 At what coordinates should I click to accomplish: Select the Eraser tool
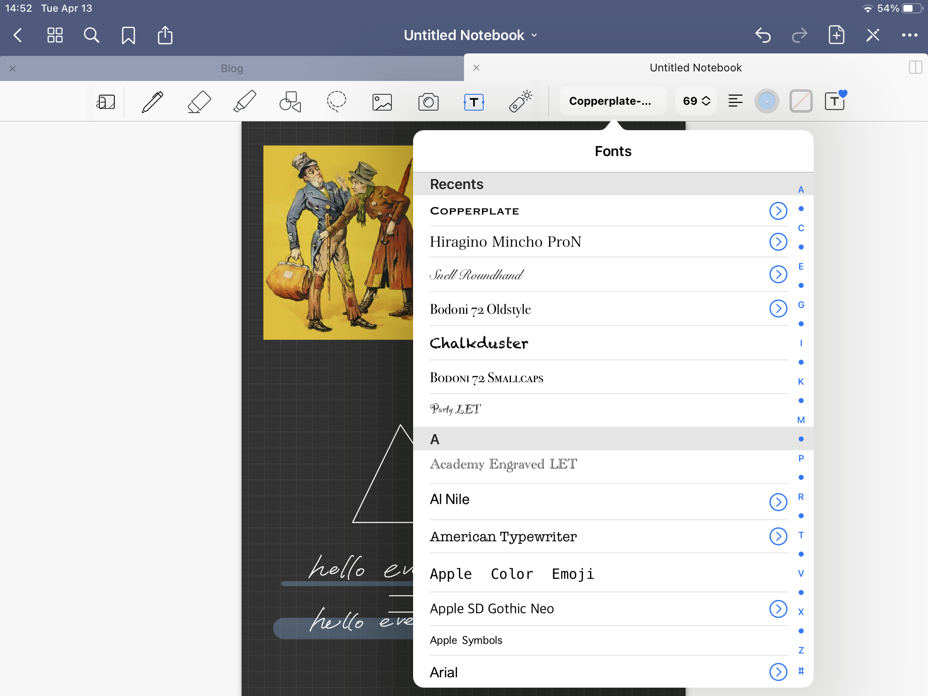coord(199,102)
